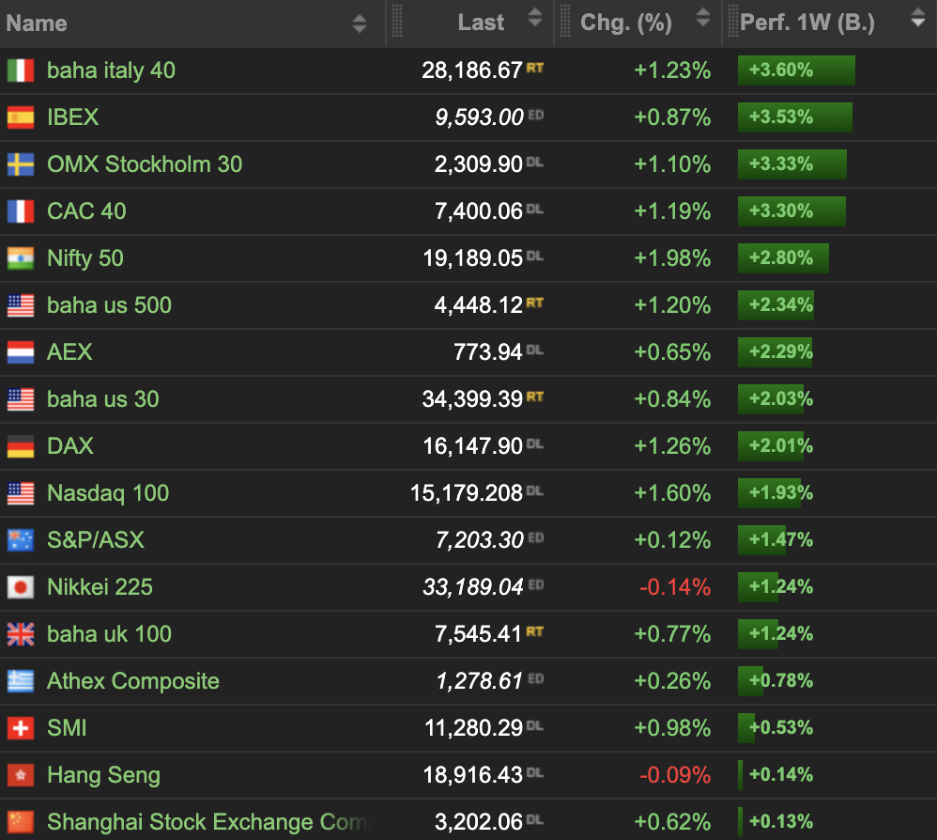Open the baha us 30 link
Viewport: 937px width, 840px height.
pyautogui.click(x=102, y=399)
